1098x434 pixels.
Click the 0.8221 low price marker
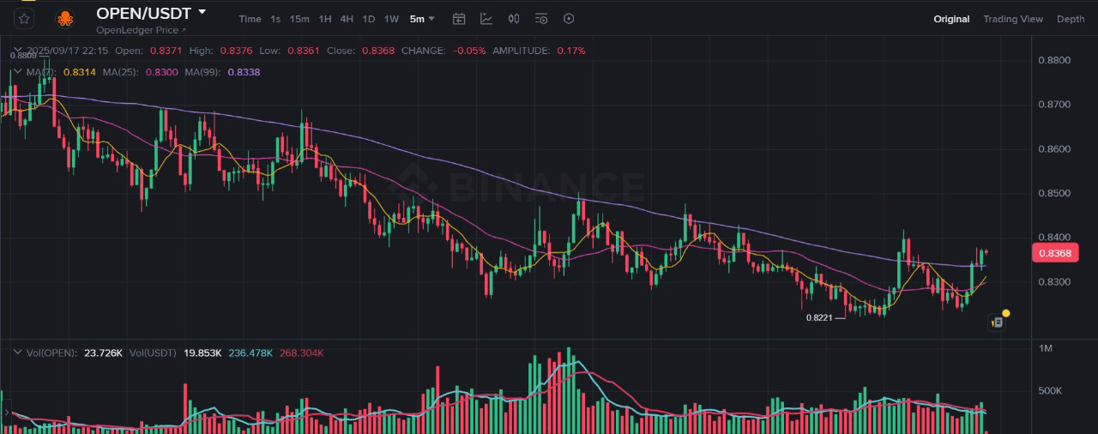click(x=819, y=317)
